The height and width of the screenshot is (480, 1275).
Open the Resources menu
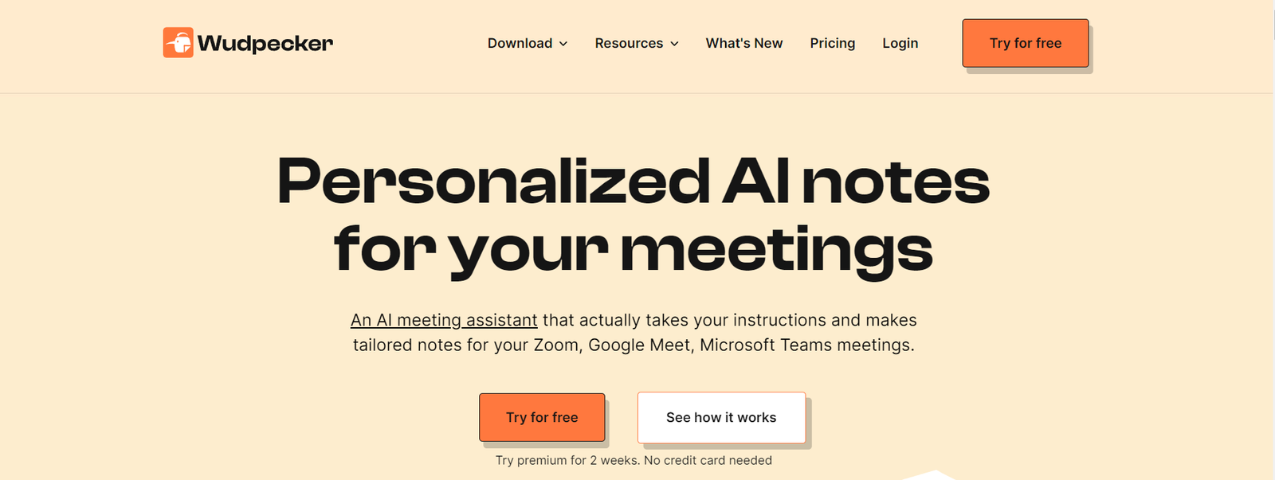coord(629,43)
